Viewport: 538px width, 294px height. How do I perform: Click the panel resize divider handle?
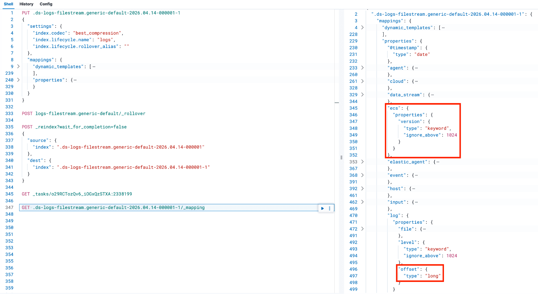tap(341, 157)
